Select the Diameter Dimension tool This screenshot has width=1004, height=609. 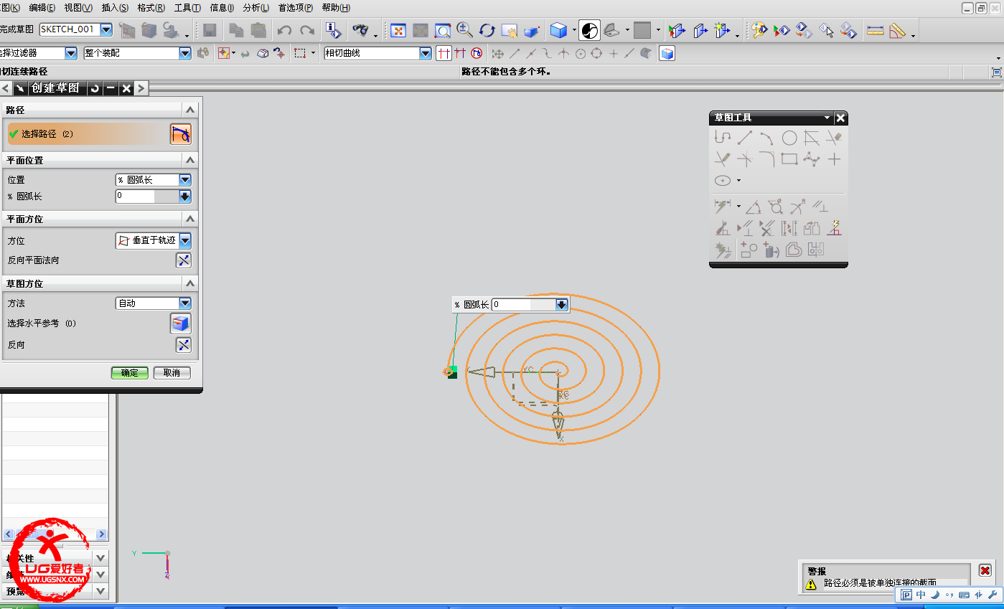pos(775,207)
